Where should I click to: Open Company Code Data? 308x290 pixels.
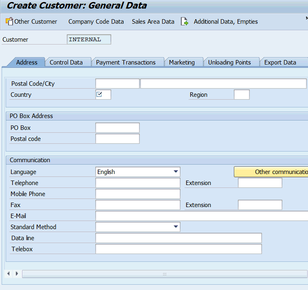tap(96, 22)
